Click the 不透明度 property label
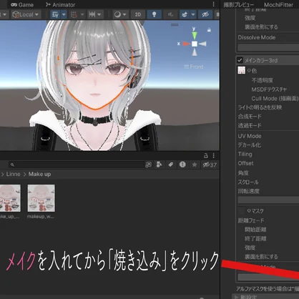 click(263, 80)
